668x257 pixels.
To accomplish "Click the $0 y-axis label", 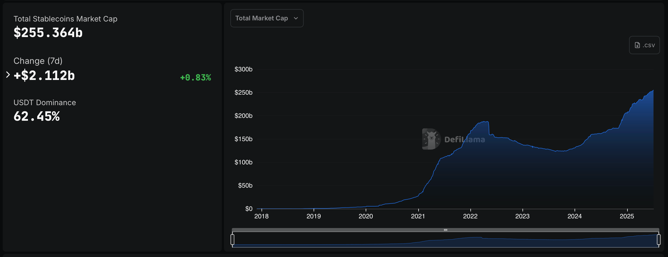I will click(x=249, y=209).
